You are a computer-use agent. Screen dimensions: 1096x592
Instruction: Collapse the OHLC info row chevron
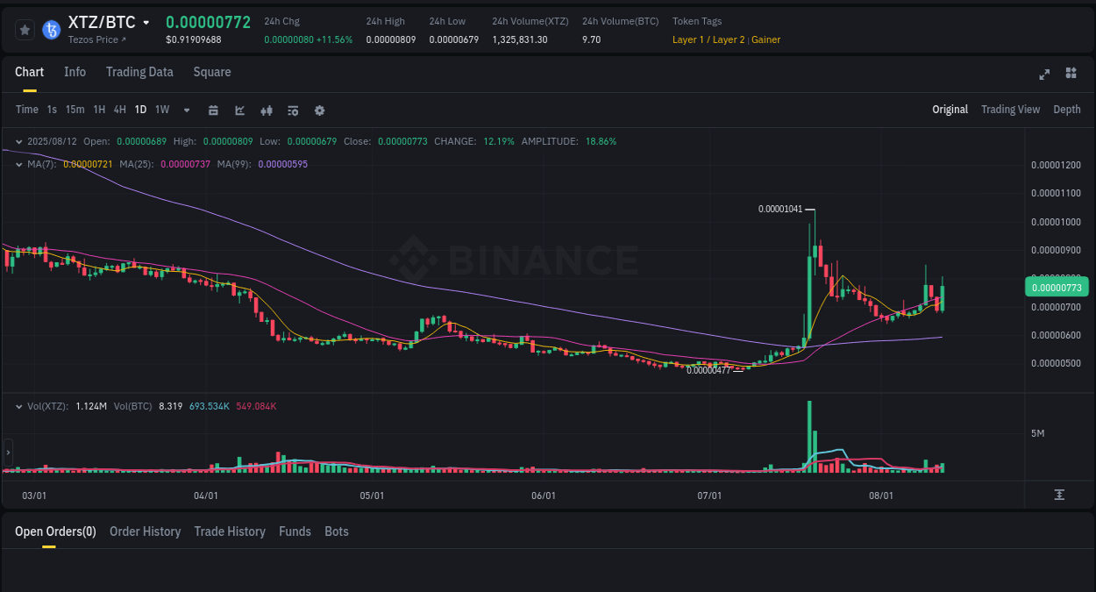[18, 140]
